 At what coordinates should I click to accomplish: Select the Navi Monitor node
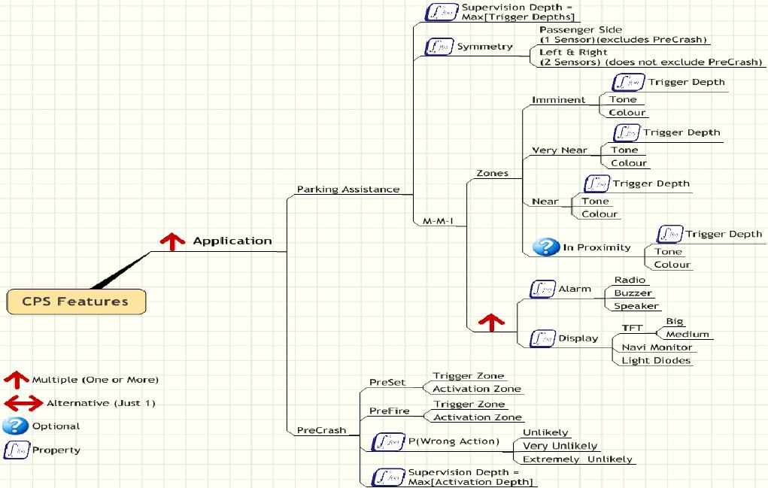click(657, 347)
